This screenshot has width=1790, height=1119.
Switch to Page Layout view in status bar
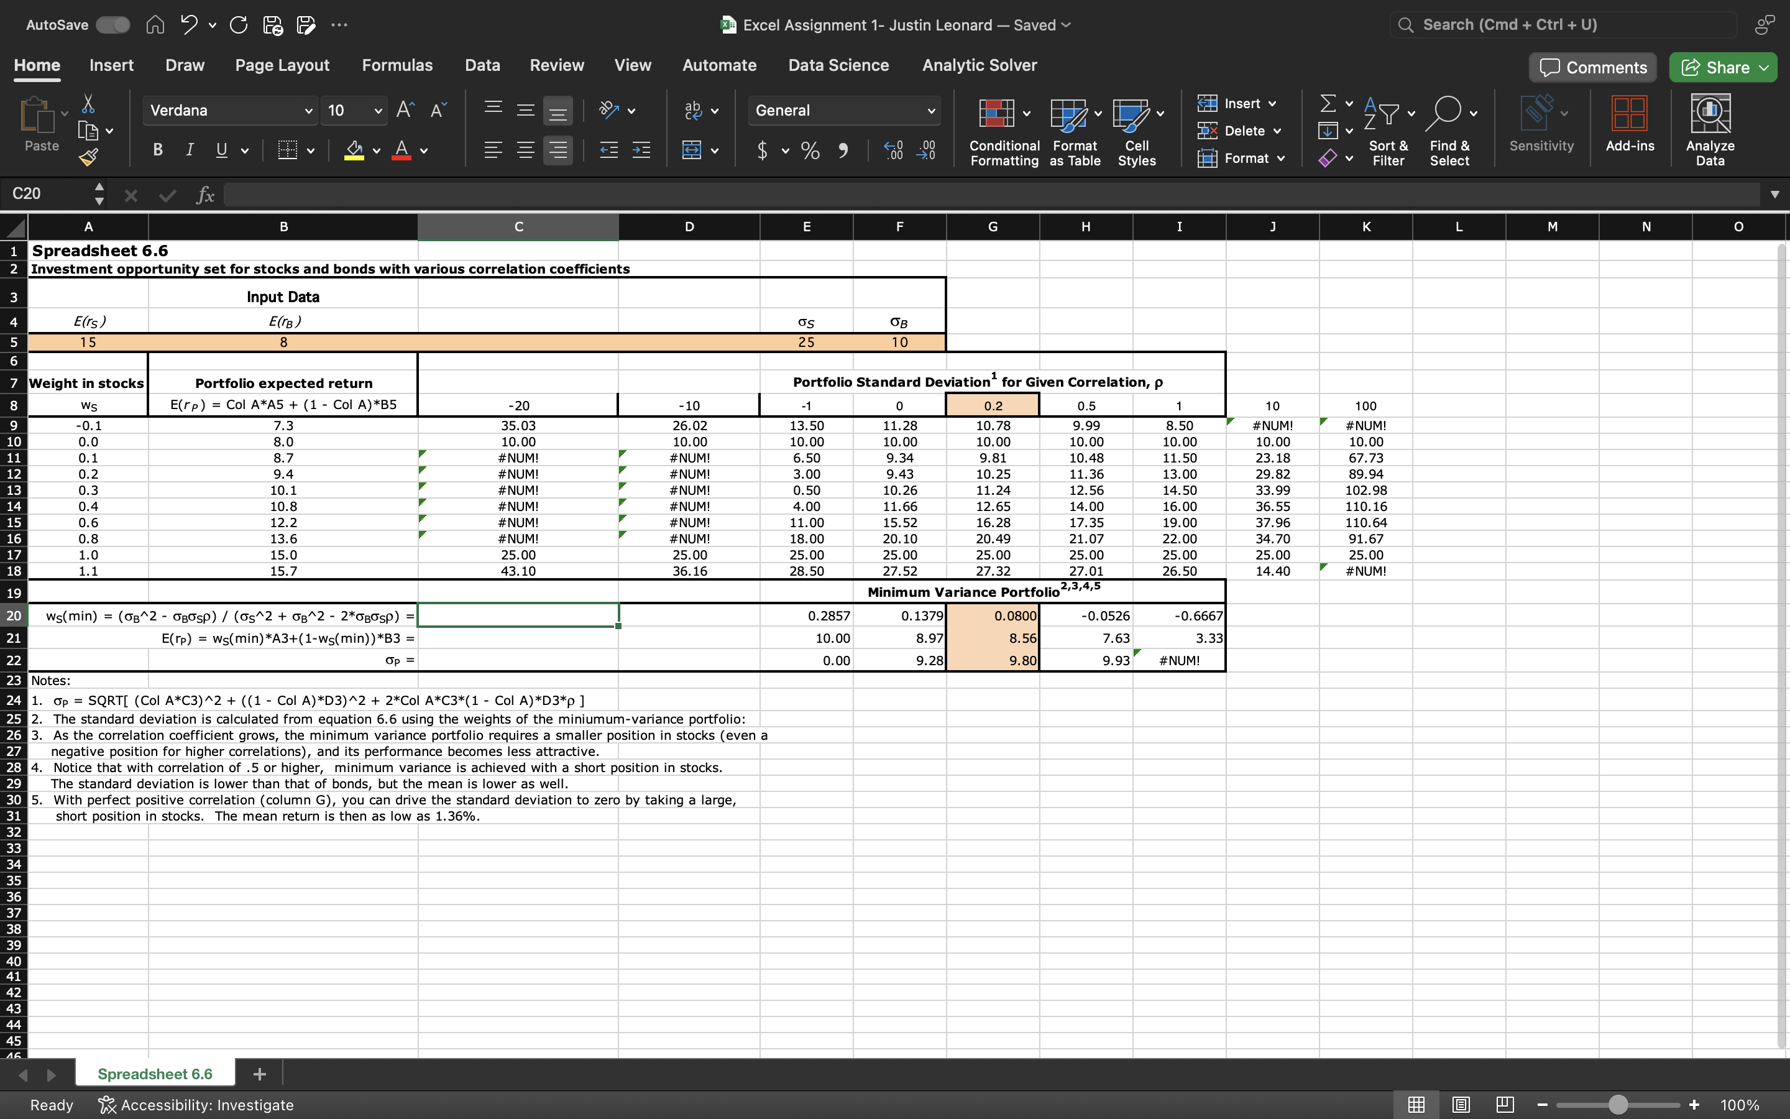point(1460,1104)
